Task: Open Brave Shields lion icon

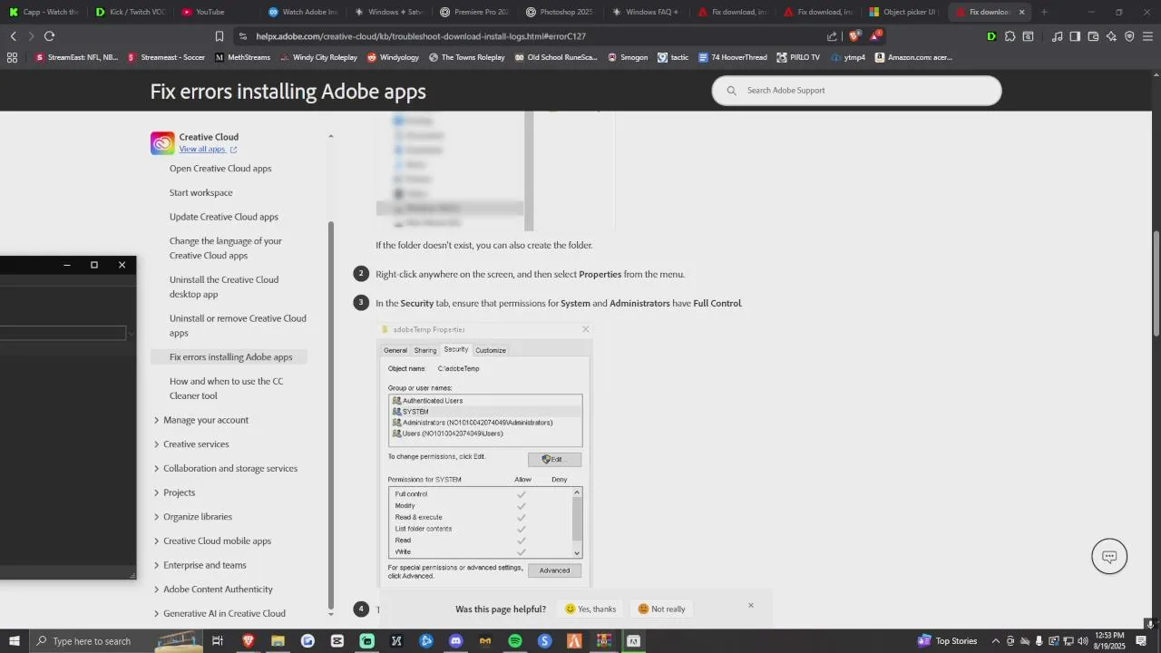Action: coord(854,36)
